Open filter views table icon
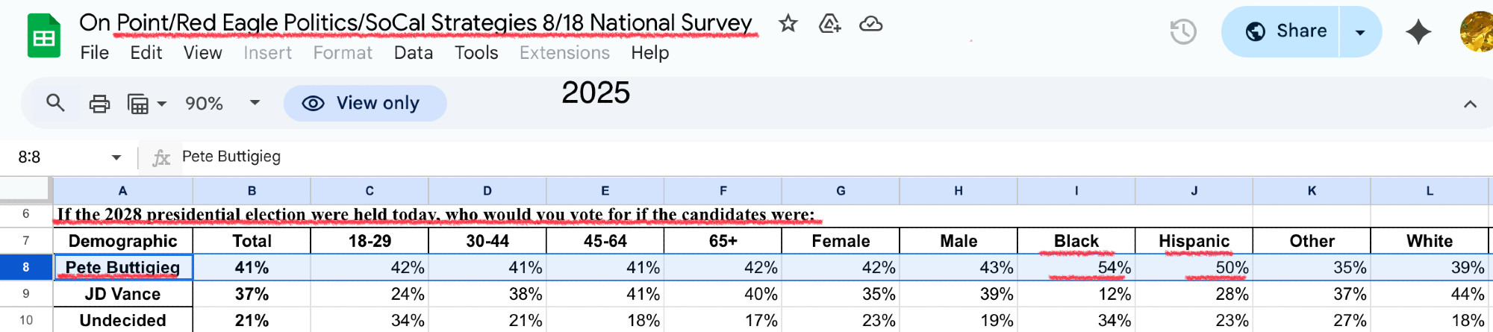1493x332 pixels. 146,103
